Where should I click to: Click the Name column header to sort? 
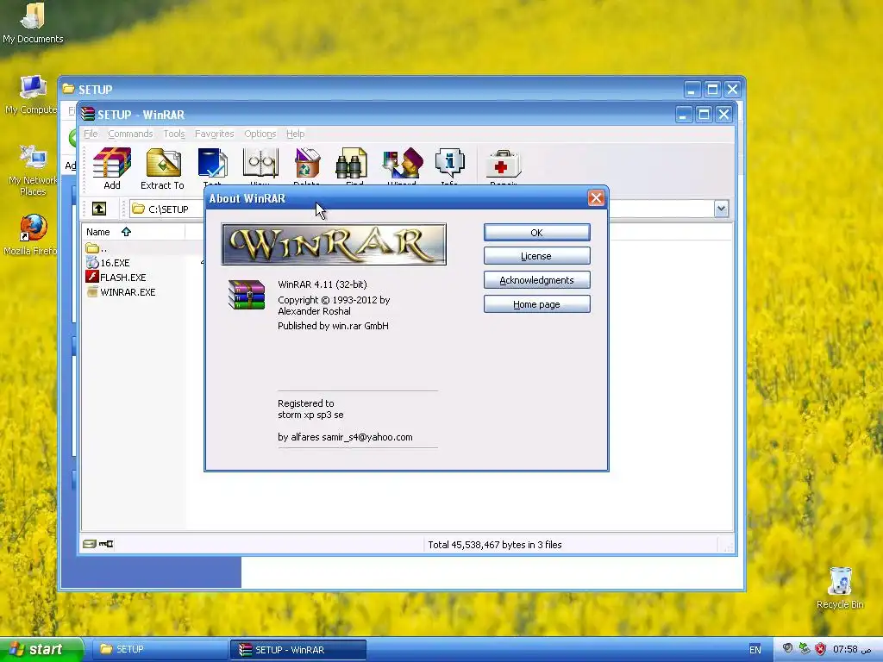[x=134, y=232]
